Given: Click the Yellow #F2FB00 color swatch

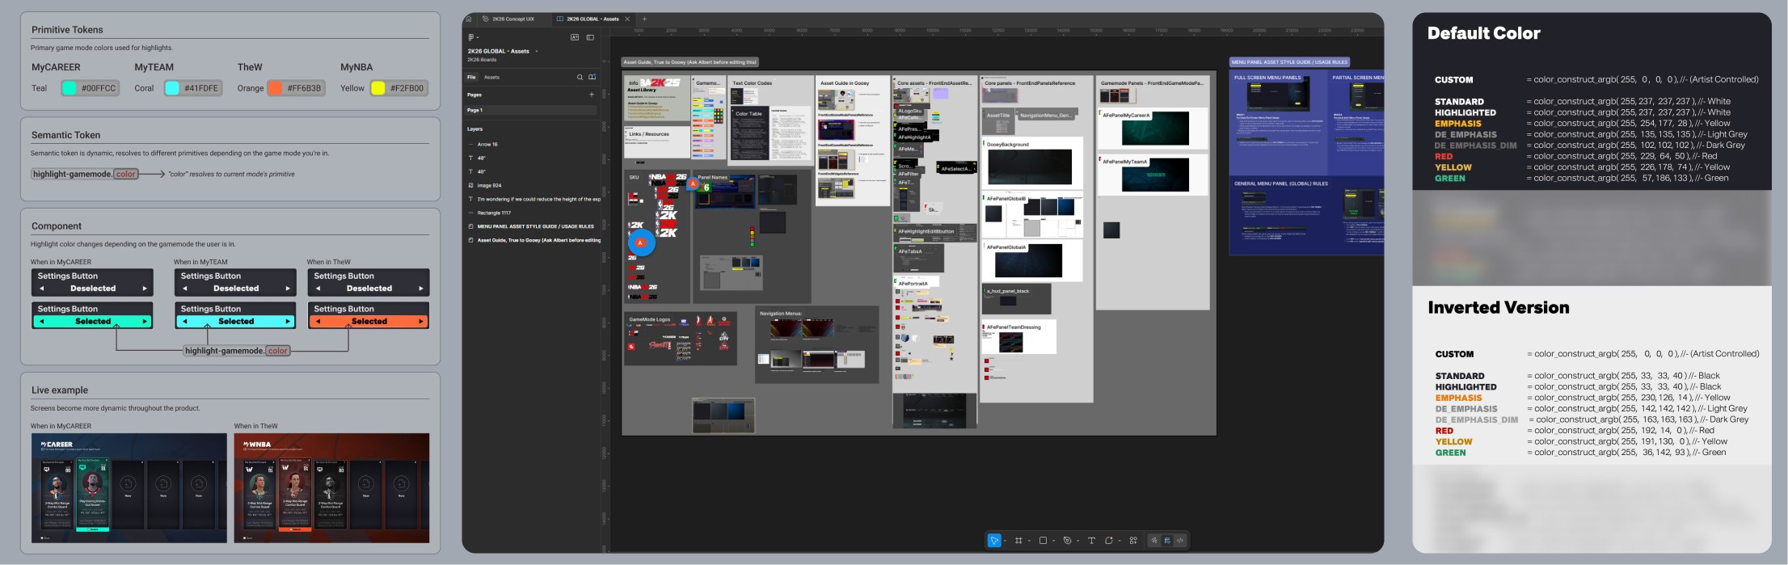Looking at the screenshot, I should tap(378, 88).
